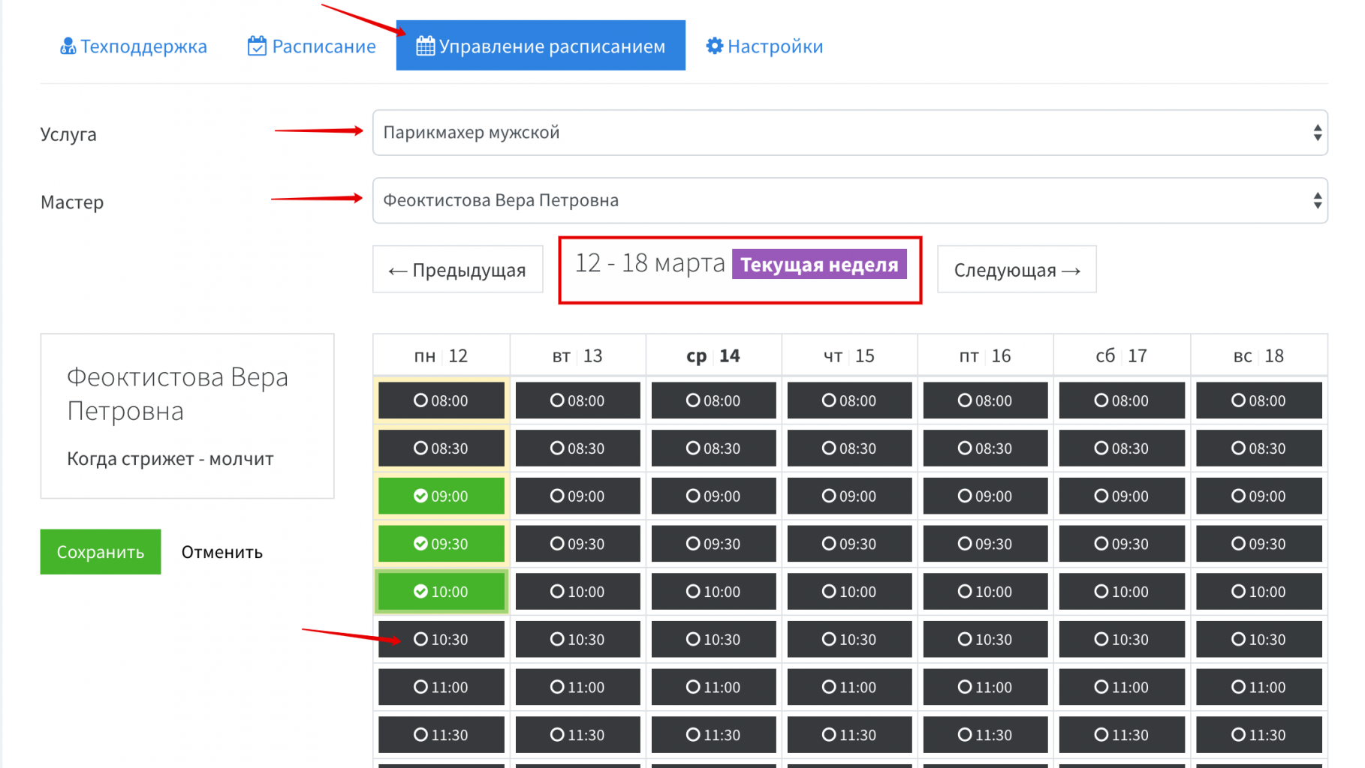Screen dimensions: 1365x768
Task: Click the calendar-check icon beside Расписание
Action: tap(257, 46)
